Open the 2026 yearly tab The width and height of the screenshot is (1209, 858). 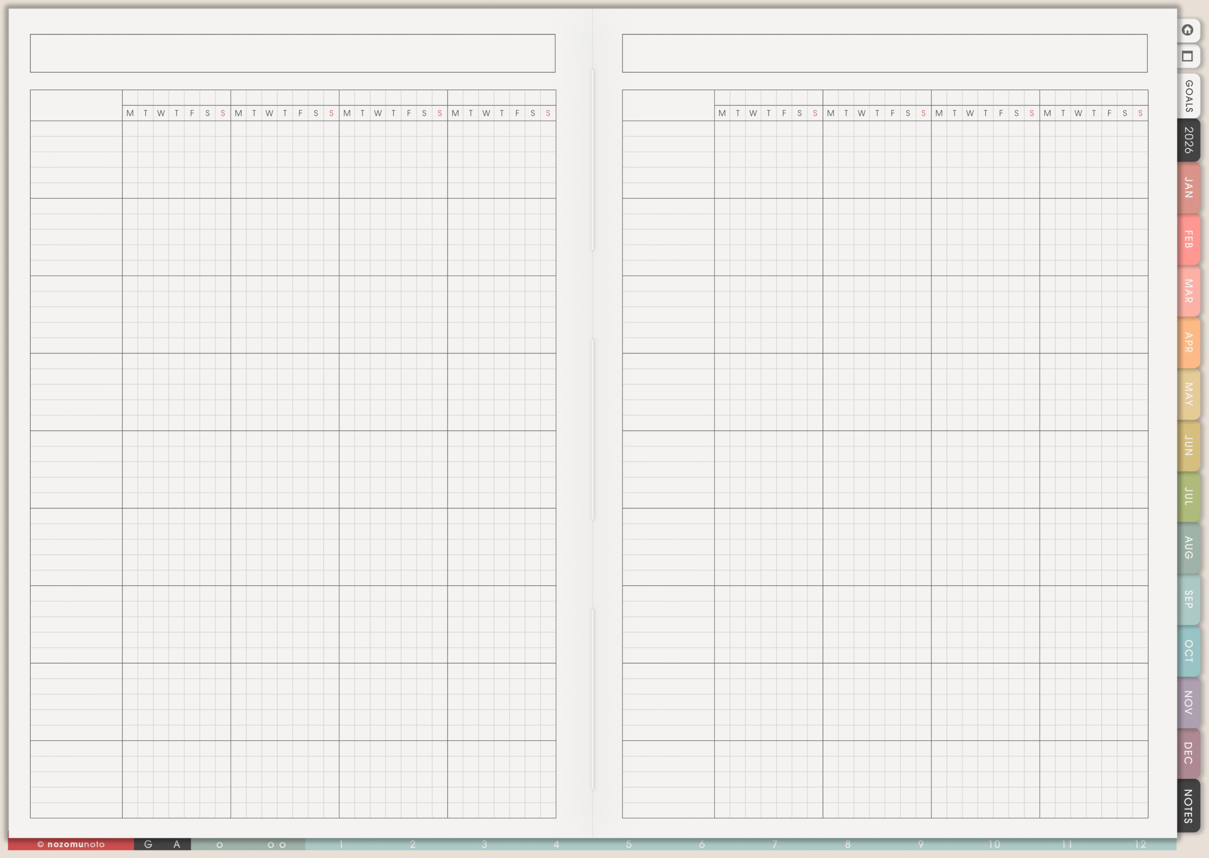click(1188, 140)
